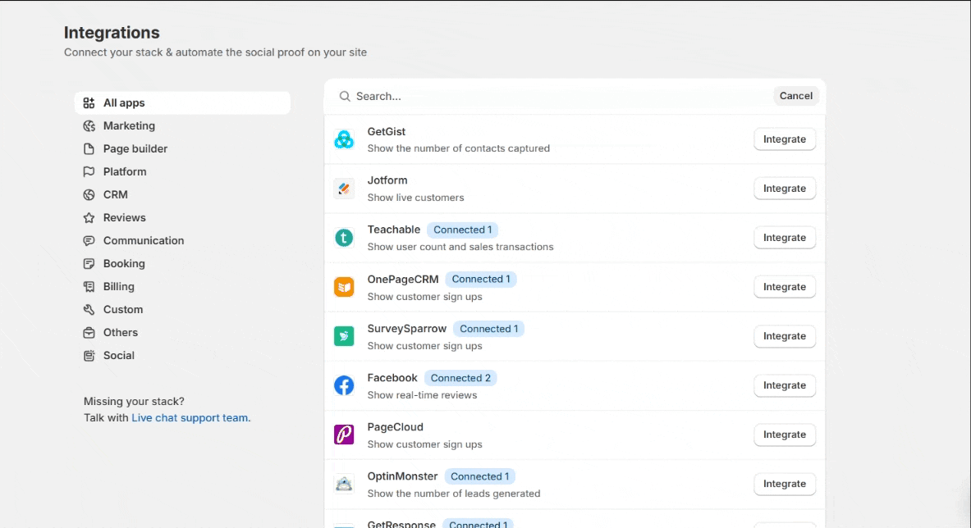This screenshot has width=971, height=528.
Task: Click the PageCloud purple logo icon
Action: click(344, 435)
